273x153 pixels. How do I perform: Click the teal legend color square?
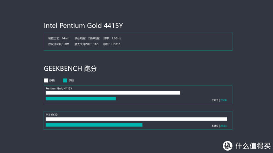(65, 80)
